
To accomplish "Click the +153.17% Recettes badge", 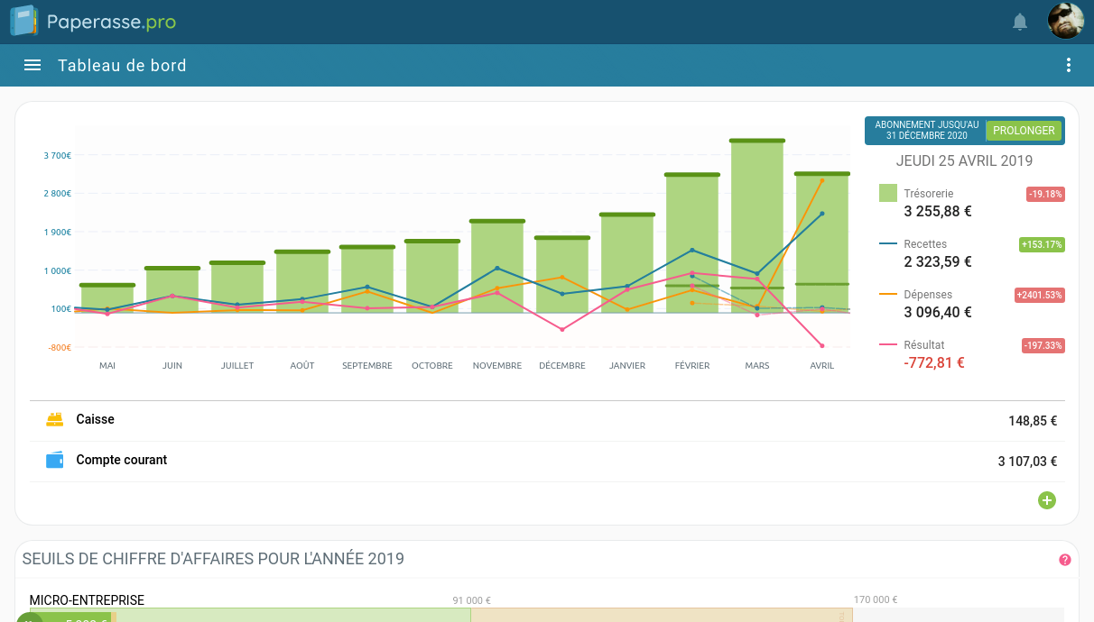I will [1042, 244].
